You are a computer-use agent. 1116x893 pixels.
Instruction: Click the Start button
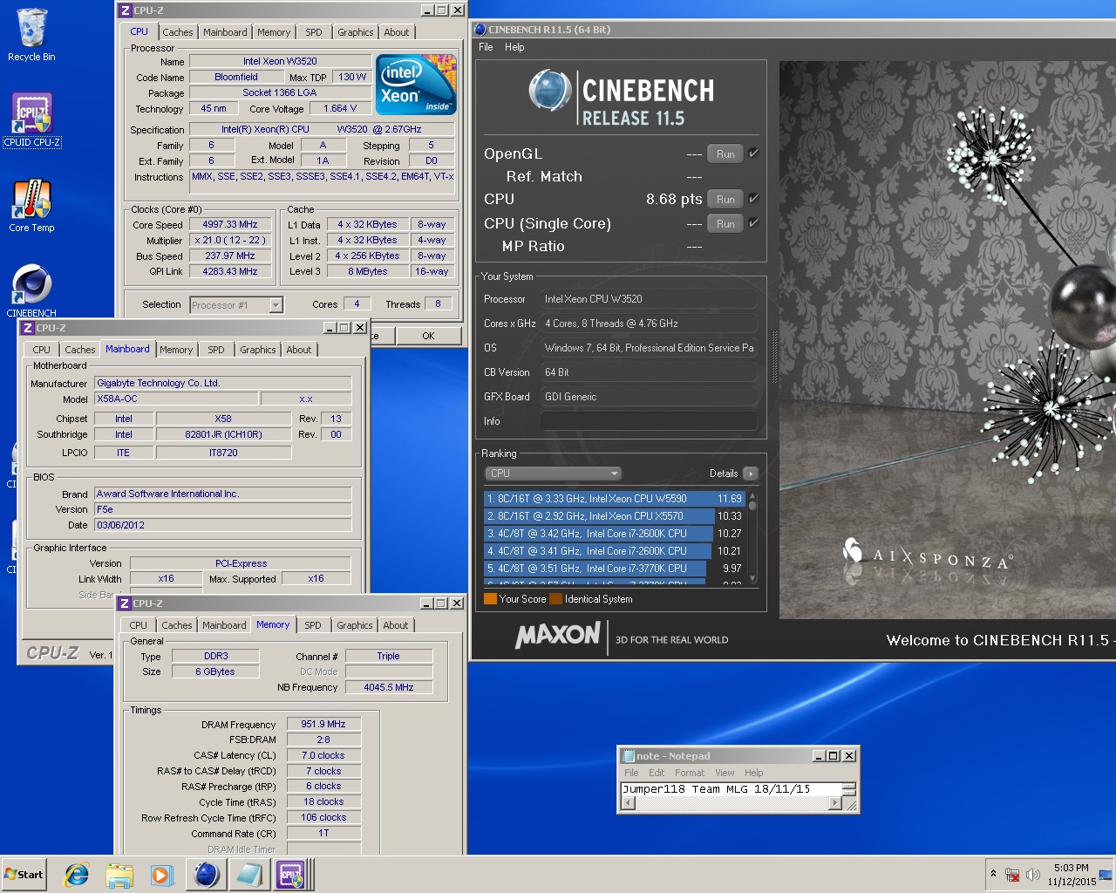[x=24, y=875]
